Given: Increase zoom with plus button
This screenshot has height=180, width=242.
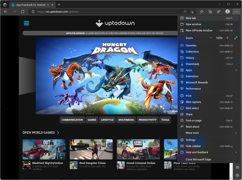Looking at the screenshot, I should click(x=227, y=38).
